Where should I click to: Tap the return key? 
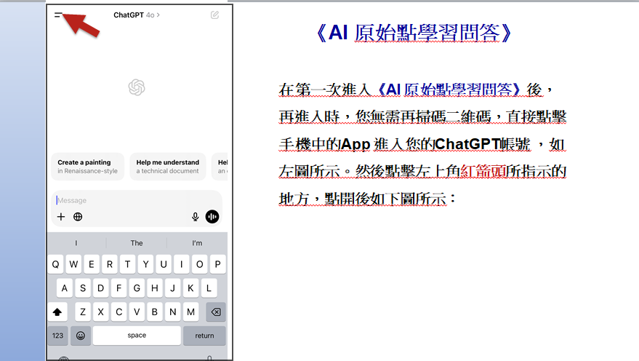[x=204, y=336]
